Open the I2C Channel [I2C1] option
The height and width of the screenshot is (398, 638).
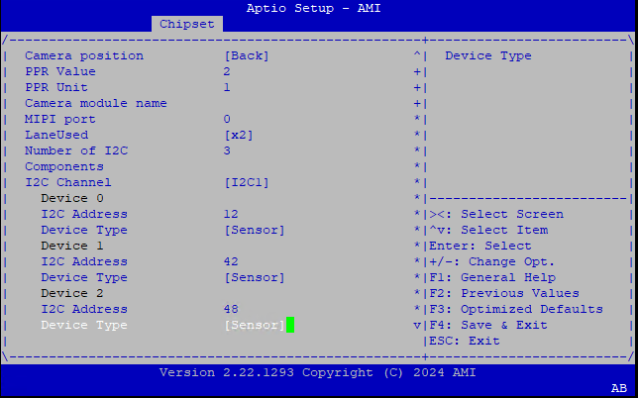(x=247, y=182)
